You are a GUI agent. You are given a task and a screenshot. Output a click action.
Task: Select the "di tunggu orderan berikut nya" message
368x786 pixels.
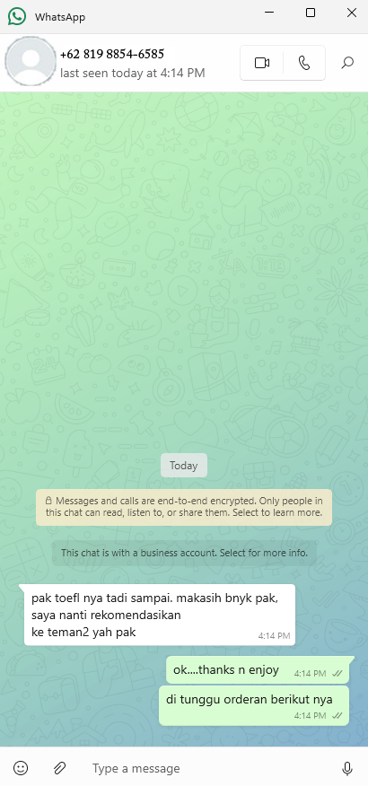[x=254, y=706]
